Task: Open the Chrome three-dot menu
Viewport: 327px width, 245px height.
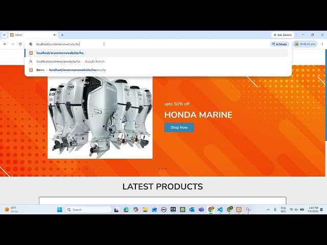Action: [322, 44]
